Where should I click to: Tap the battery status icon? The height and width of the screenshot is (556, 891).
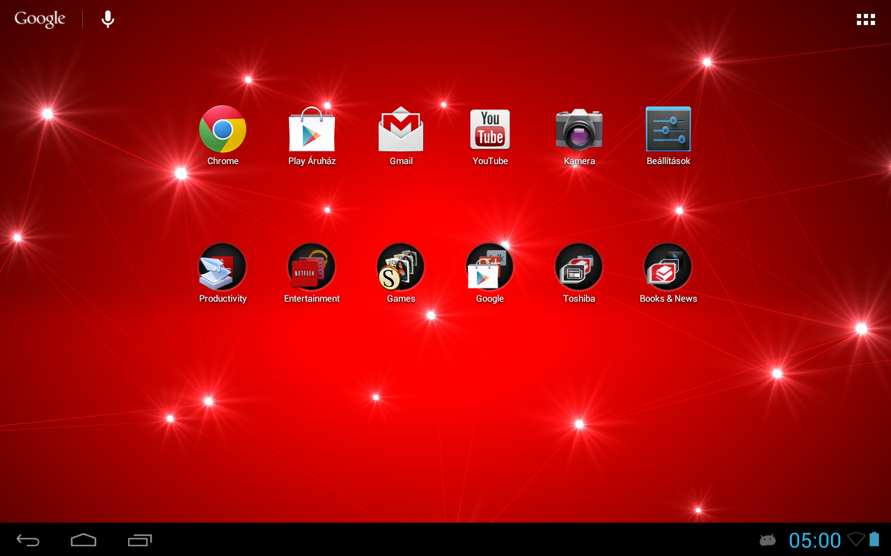click(874, 539)
